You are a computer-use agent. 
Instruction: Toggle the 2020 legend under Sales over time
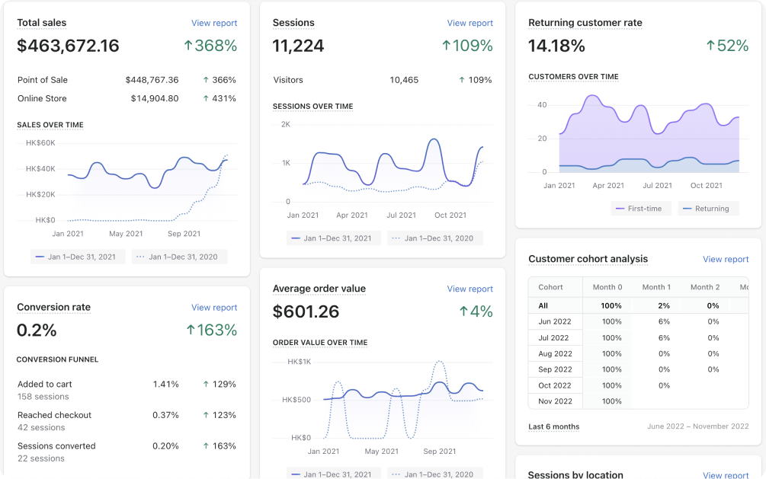(x=179, y=257)
